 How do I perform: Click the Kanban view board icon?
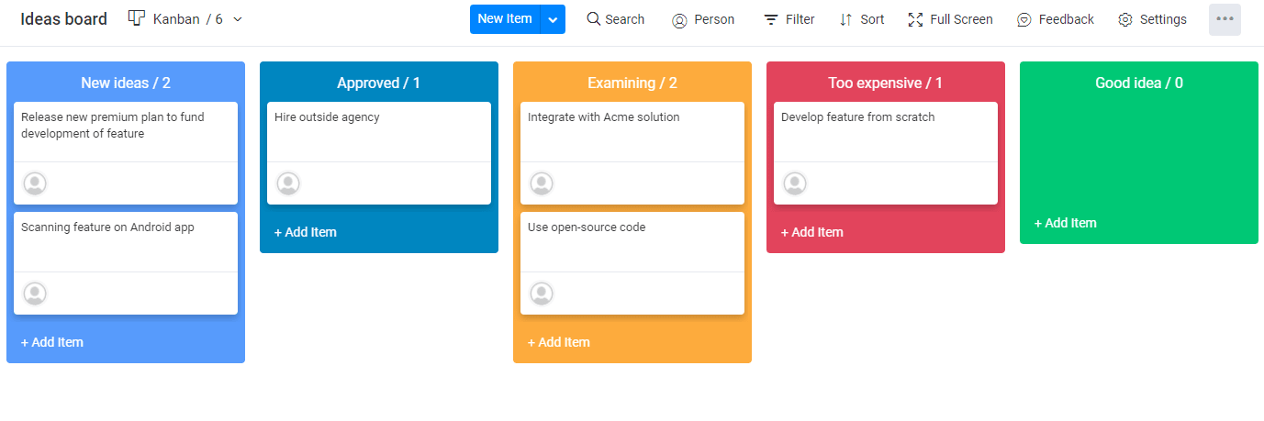click(137, 18)
